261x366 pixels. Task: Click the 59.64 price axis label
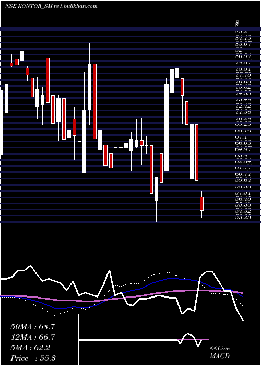[x=243, y=180]
